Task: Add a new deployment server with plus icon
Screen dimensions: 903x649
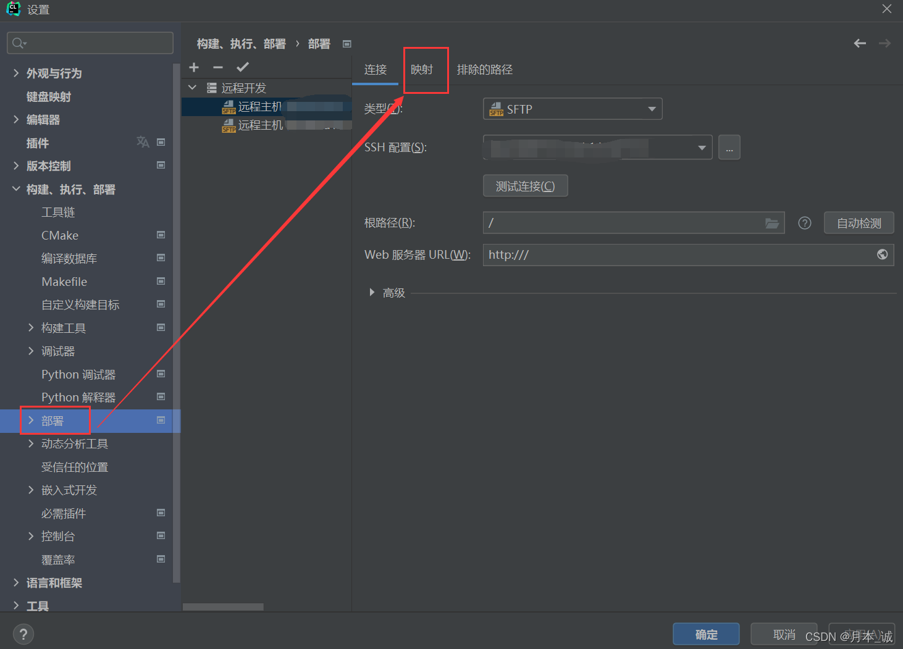Action: (194, 67)
